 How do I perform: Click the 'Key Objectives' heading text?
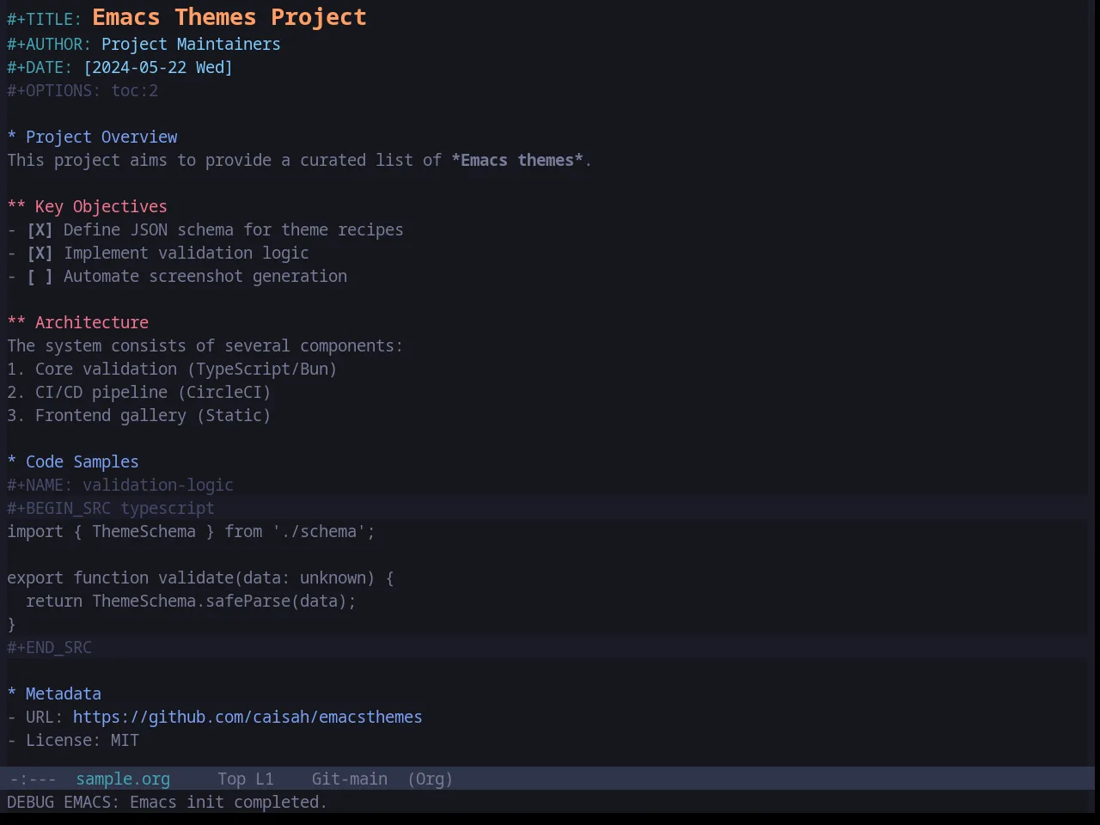(101, 206)
